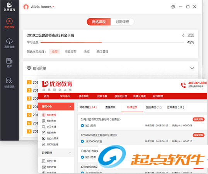Viewport: 208px width, 174px height.
Task: Click 我的公开课 icon in web sidebar
Action: click(x=44, y=138)
